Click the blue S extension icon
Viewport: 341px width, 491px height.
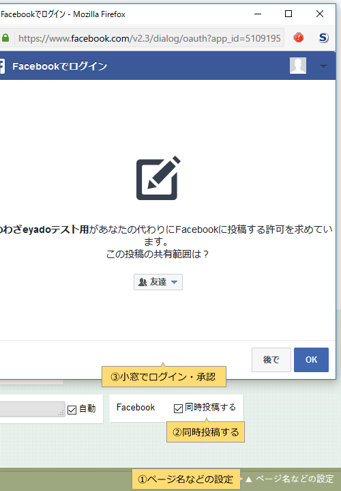click(323, 38)
